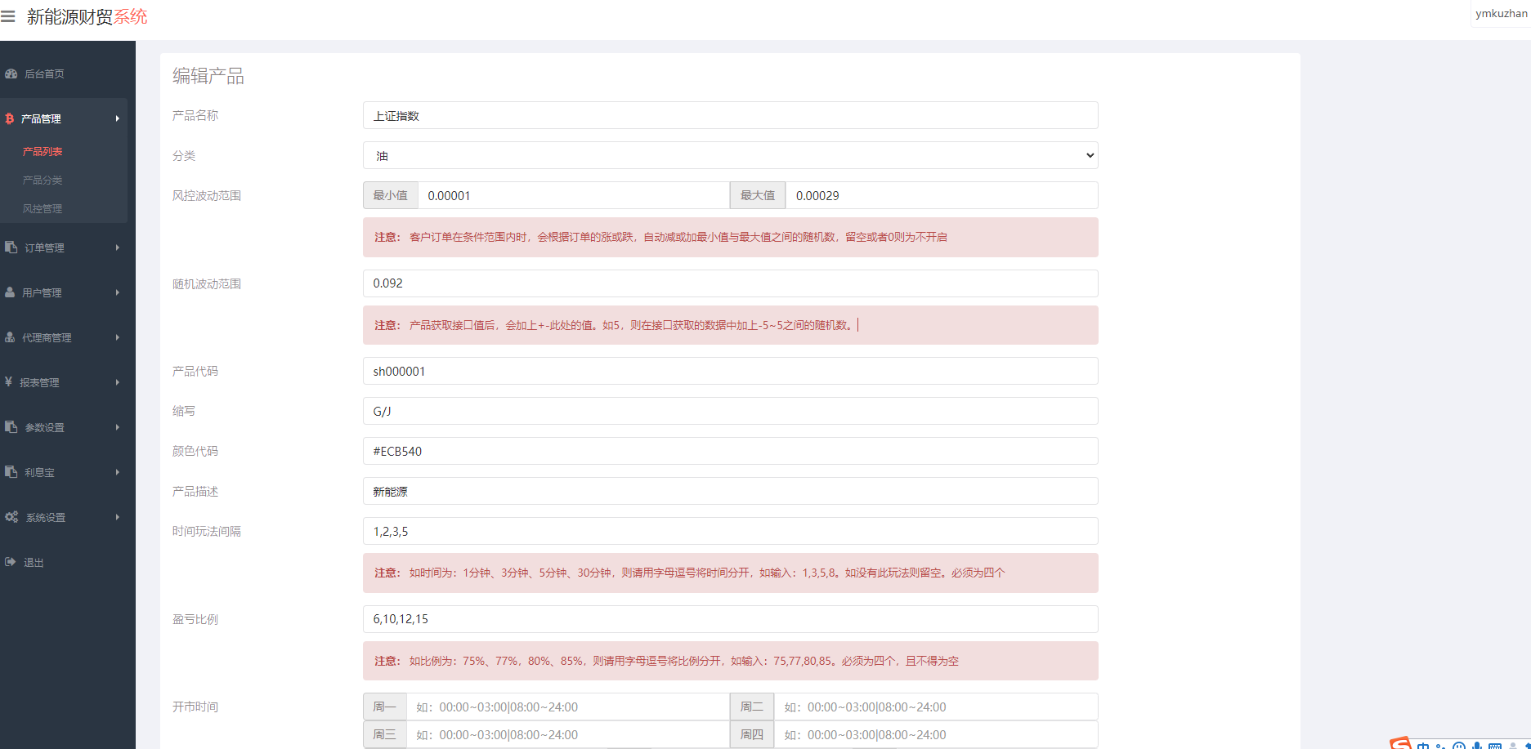1531x749 pixels.
Task: Go to 风控管理 submenu item
Action: [x=43, y=209]
